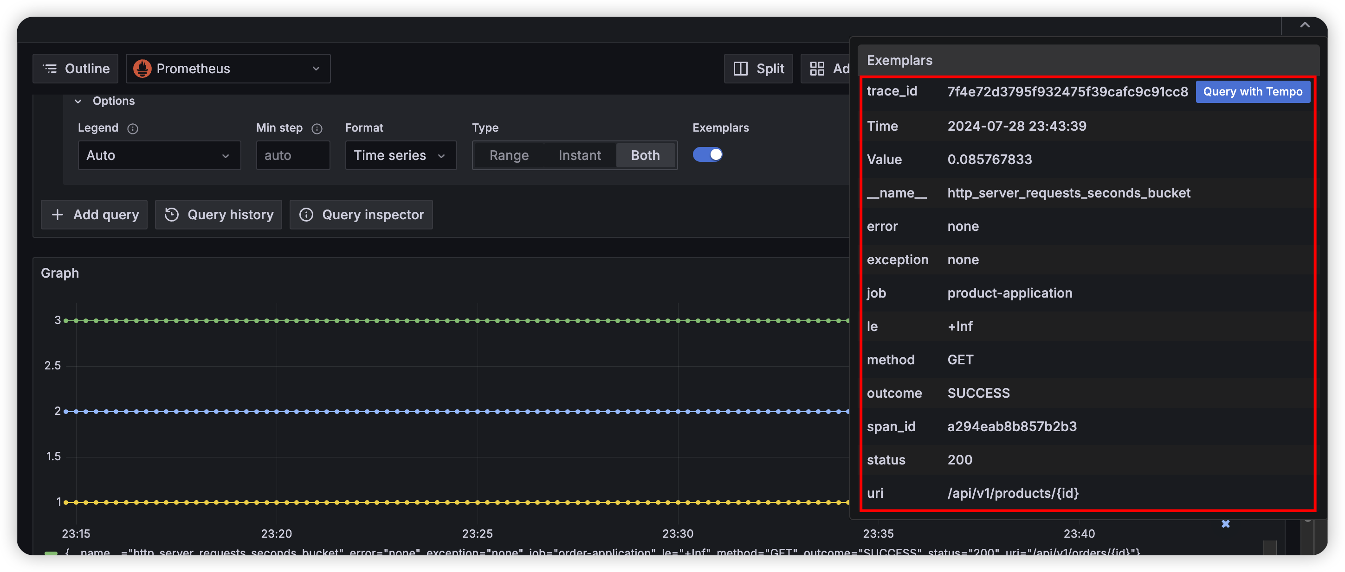Screen dimensions: 1345x572
Task: Open the Outline list panel
Action: [76, 68]
